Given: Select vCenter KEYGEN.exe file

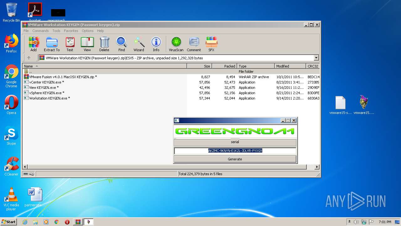Looking at the screenshot, I should tap(171, 82).
